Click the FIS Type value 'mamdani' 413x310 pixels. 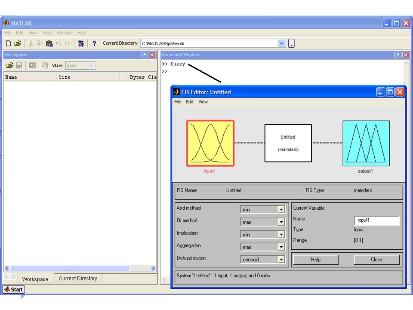click(363, 190)
